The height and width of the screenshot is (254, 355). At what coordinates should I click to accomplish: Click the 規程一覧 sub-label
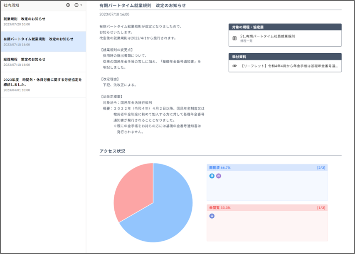[247, 41]
